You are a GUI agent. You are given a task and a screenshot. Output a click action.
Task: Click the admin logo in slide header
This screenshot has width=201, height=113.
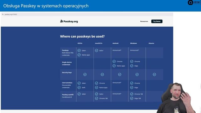[x=194, y=3]
